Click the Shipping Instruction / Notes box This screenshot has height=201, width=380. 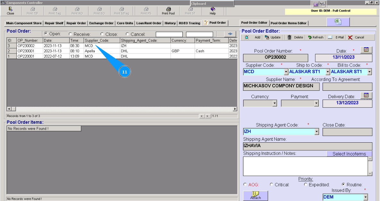(x=305, y=166)
